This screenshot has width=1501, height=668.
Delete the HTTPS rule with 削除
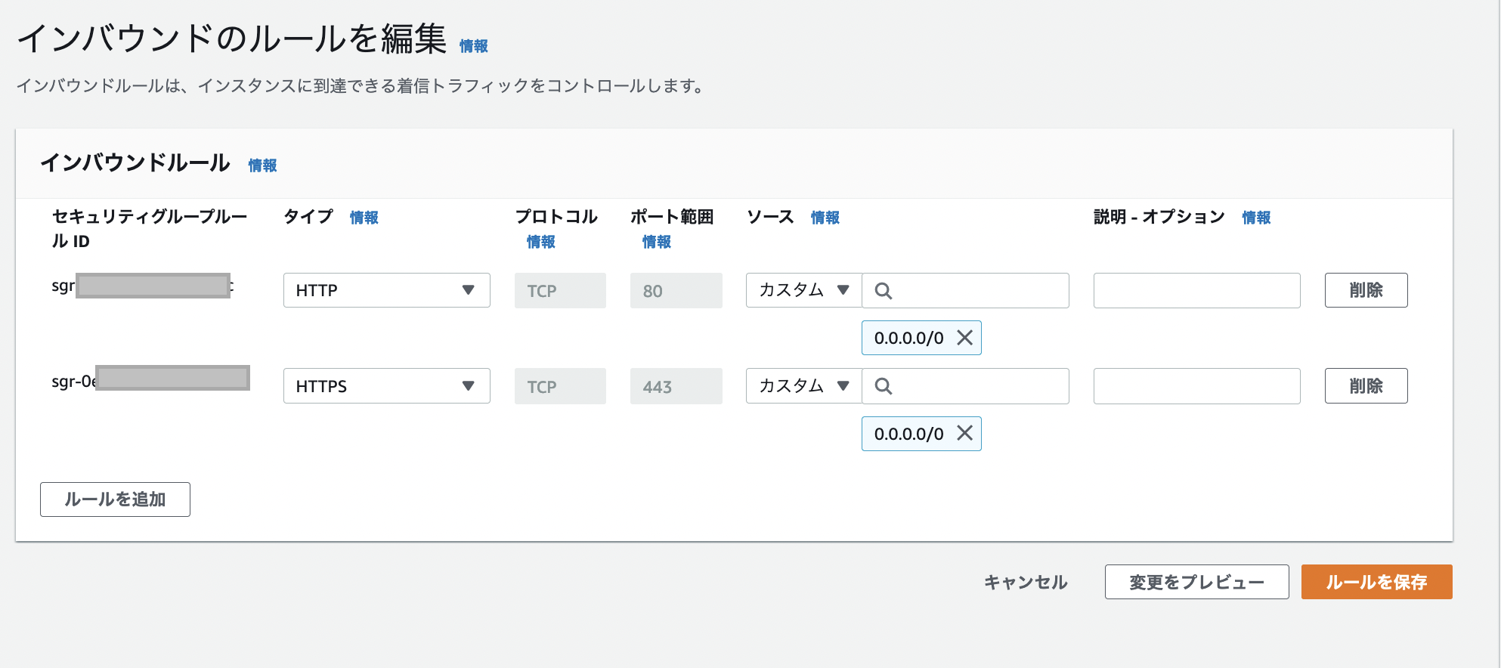pos(1365,386)
